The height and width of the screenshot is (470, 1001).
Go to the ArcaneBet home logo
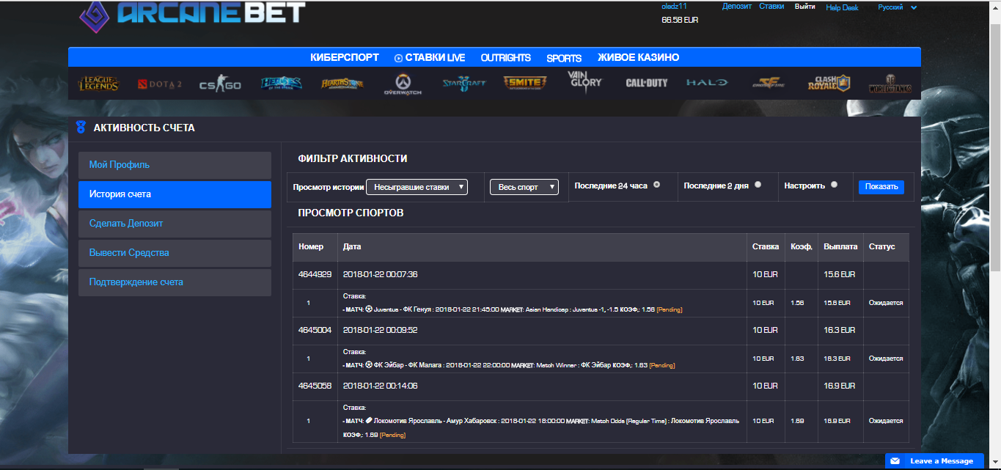tap(192, 15)
